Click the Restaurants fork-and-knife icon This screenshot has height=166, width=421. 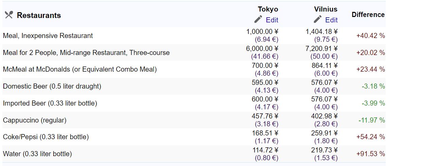9,15
